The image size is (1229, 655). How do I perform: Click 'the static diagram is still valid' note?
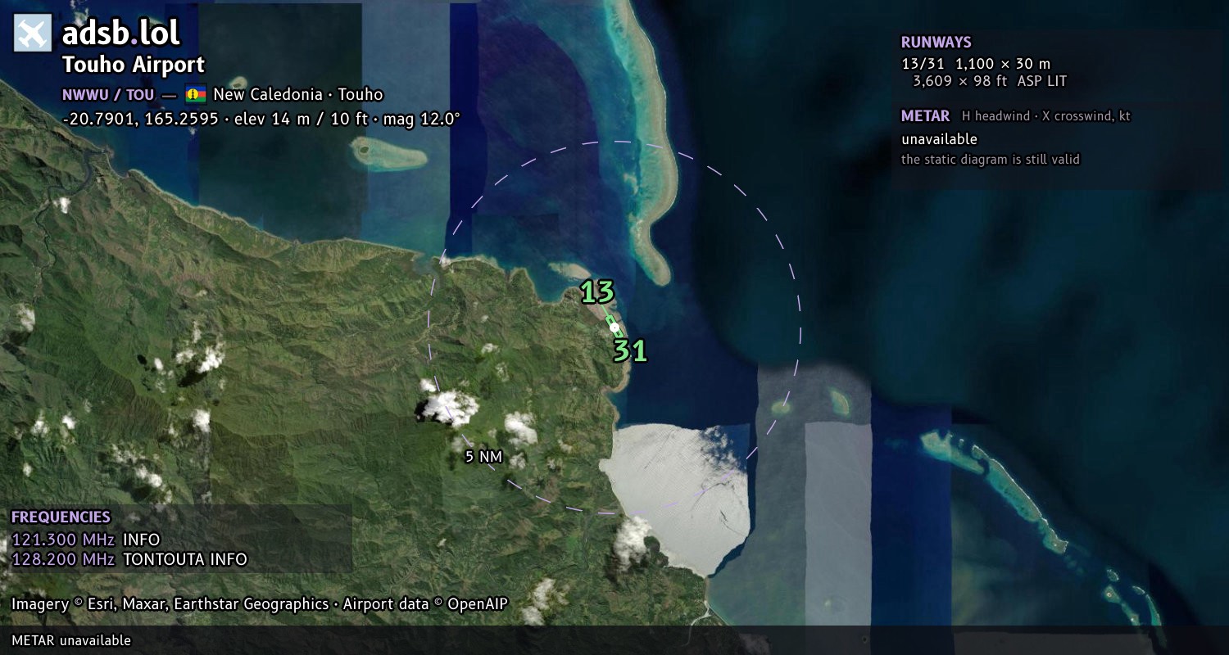[991, 159]
